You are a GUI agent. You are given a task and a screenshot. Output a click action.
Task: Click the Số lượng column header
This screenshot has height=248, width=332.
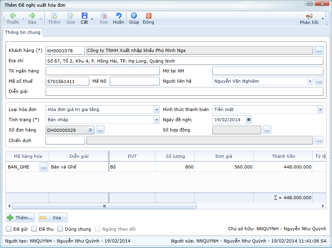(175, 156)
